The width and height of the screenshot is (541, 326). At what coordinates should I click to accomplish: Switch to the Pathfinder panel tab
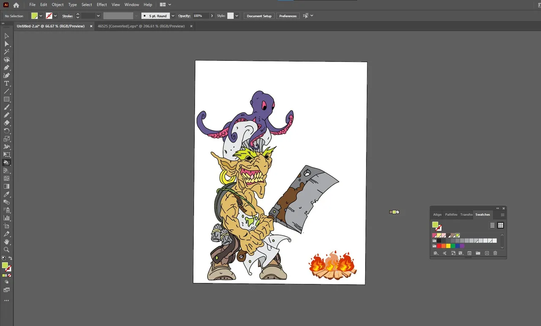pos(451,215)
